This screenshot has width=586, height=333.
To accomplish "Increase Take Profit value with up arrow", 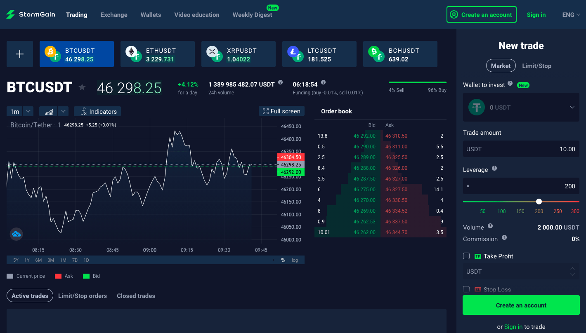I will 572,269.
